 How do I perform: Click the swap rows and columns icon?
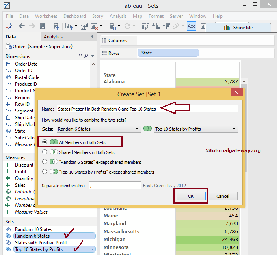pyautogui.click(x=145, y=26)
